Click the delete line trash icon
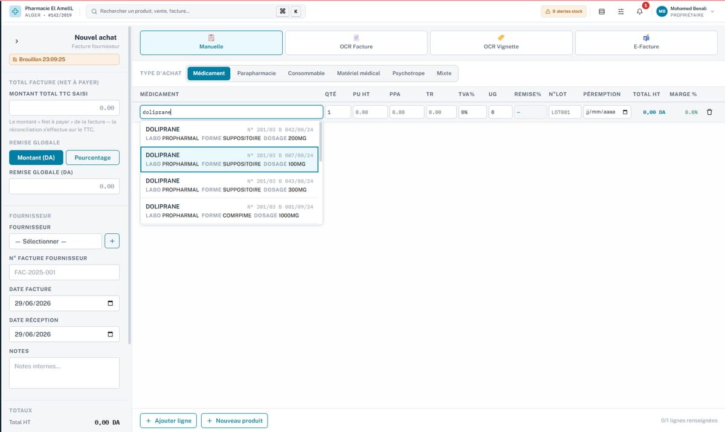 click(709, 112)
